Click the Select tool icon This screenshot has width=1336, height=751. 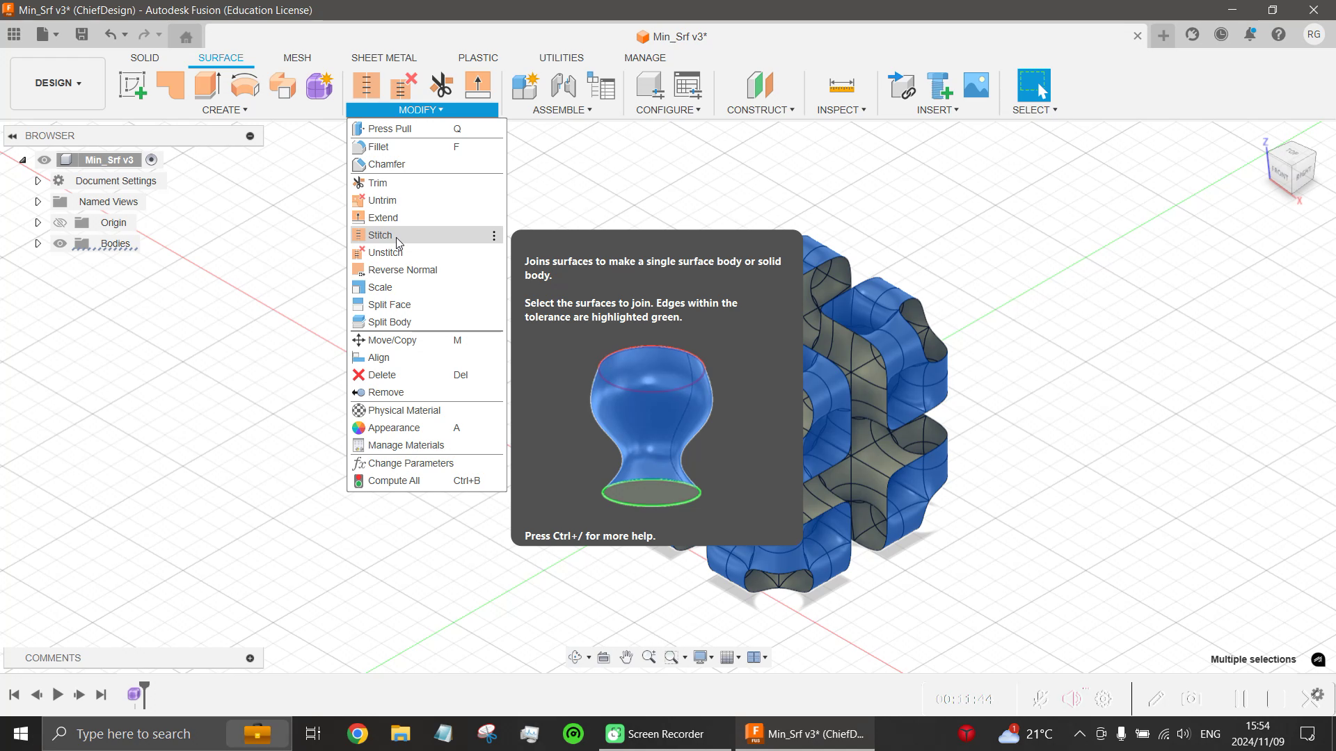click(x=1034, y=85)
